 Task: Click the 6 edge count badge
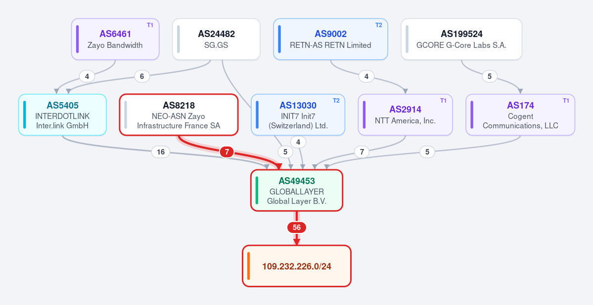point(142,76)
